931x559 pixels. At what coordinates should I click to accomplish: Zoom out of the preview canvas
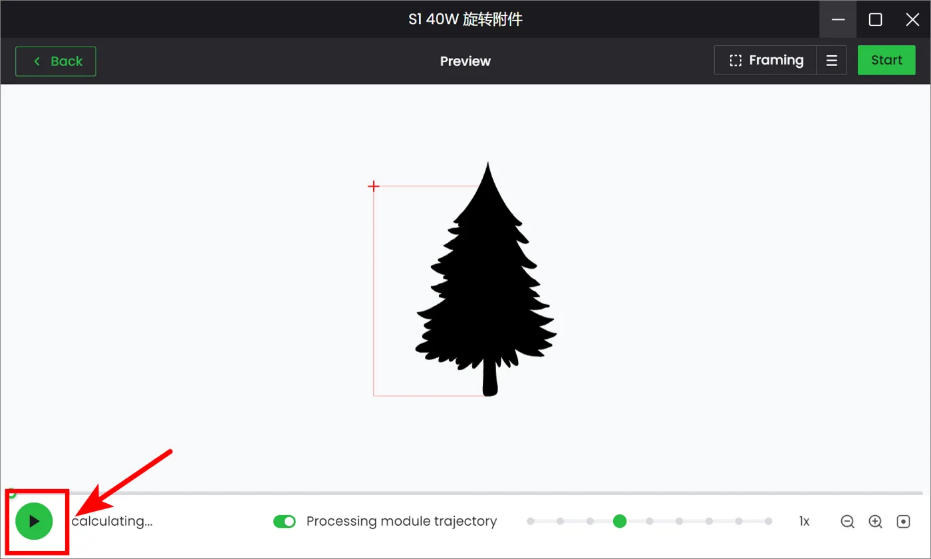[847, 522]
